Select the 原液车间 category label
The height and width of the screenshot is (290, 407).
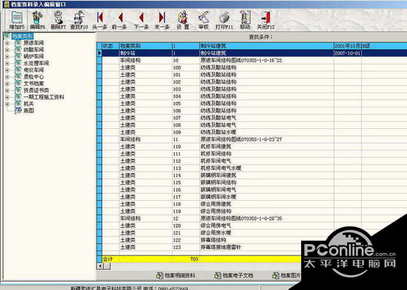(x=34, y=43)
